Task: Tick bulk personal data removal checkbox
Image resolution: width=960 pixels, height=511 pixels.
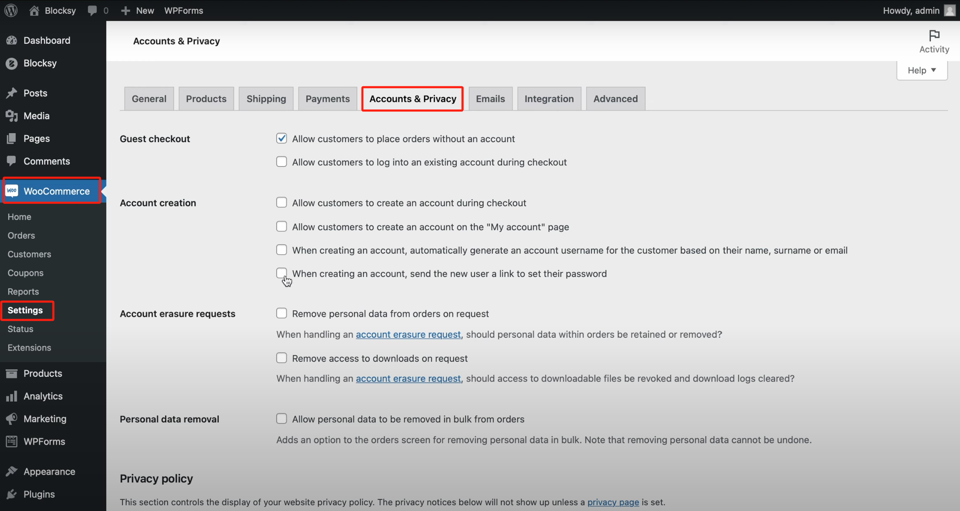Action: tap(281, 419)
